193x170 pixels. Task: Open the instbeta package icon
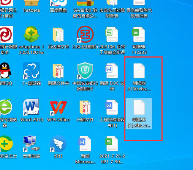[32, 3]
